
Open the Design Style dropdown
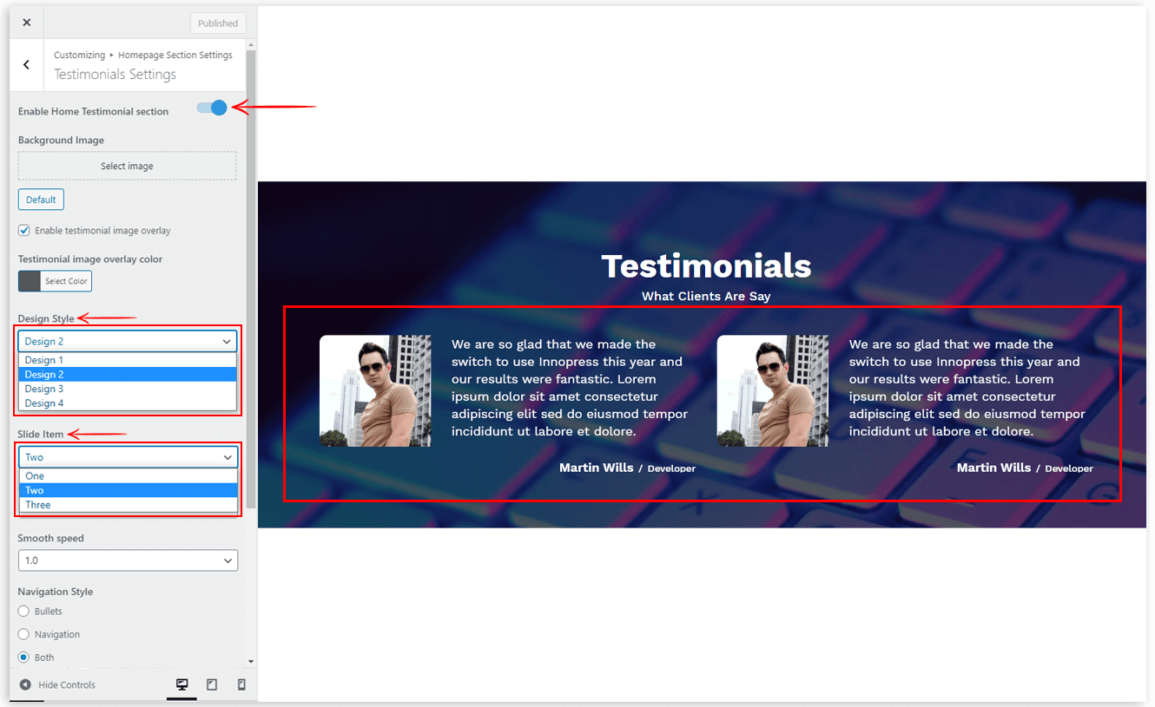pyautogui.click(x=128, y=342)
